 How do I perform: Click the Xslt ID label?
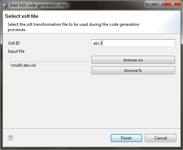tap(14, 43)
